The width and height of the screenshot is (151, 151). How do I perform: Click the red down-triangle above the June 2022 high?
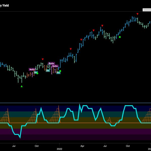(102, 26)
